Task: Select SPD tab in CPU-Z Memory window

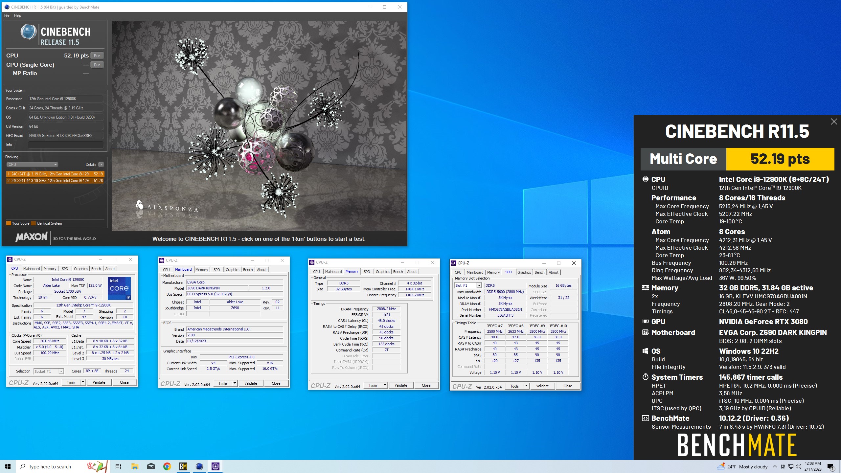Action: pos(367,272)
